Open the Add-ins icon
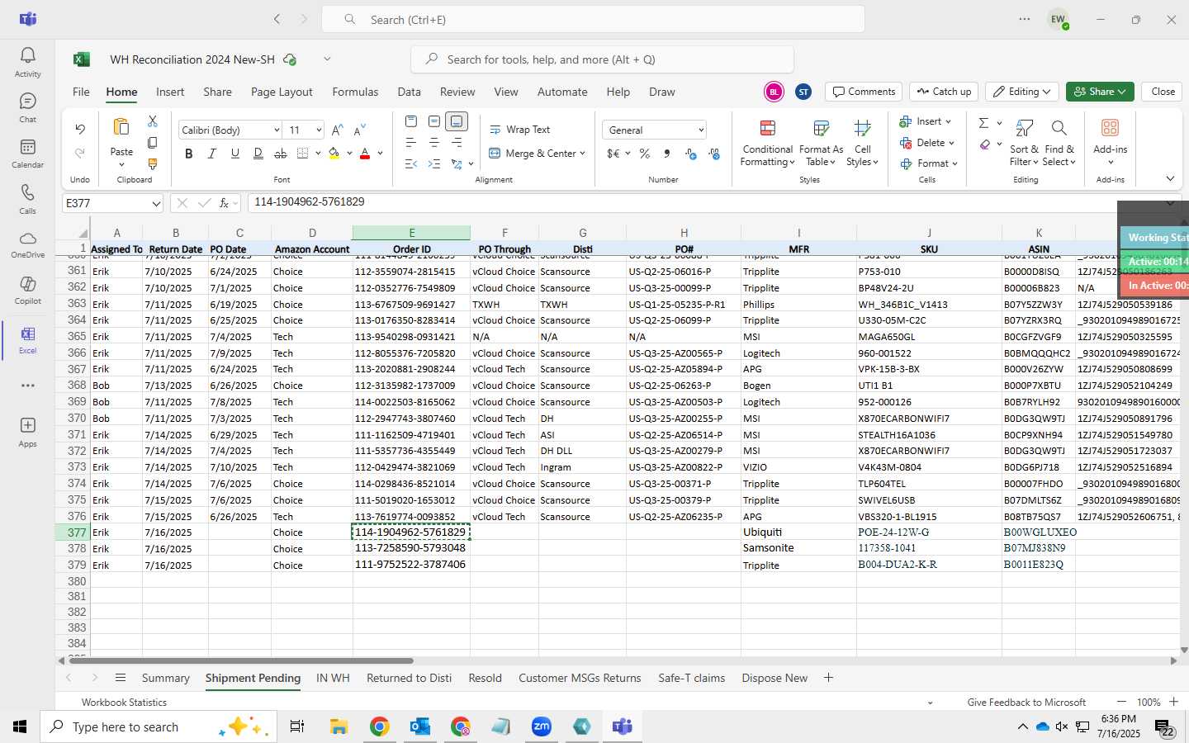This screenshot has width=1189, height=743. pos(1110,128)
